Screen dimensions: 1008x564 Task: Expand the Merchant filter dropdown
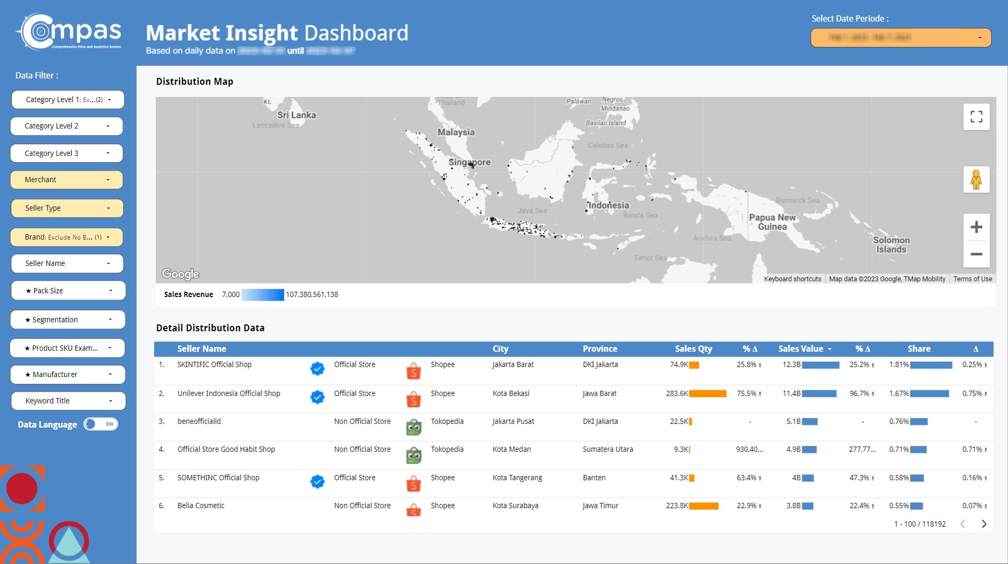pyautogui.click(x=67, y=180)
